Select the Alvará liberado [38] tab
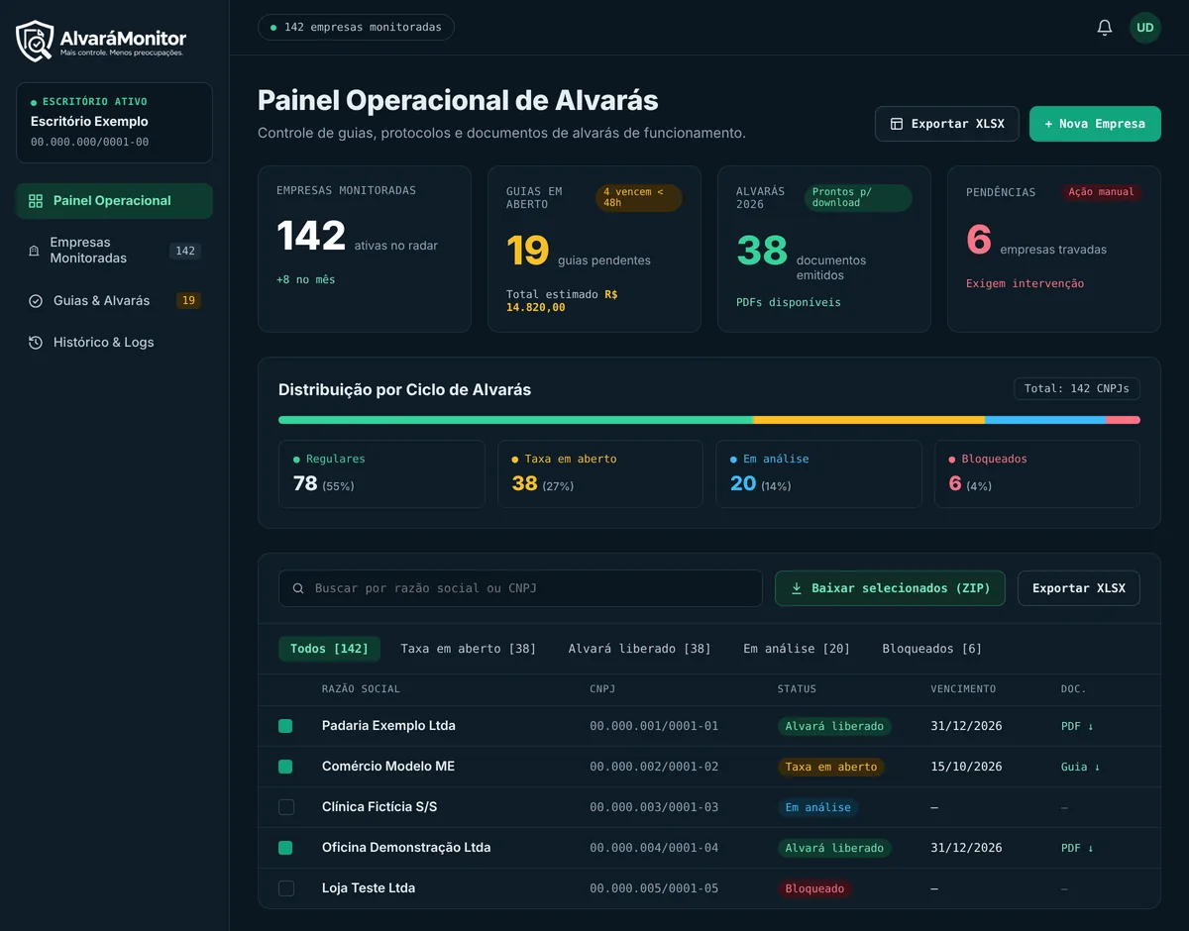 [639, 649]
